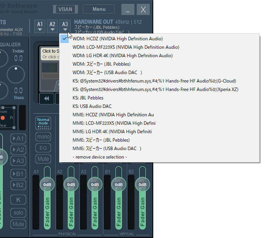Click the A2 bus fader gain knob
Image resolution: width=265 pixels, height=238 pixels.
point(71,184)
